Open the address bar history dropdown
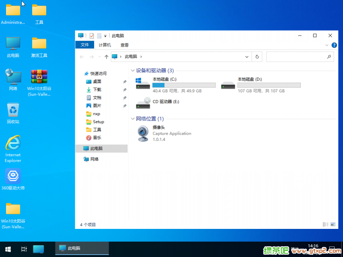Image resolution: width=343 pixels, height=257 pixels. click(247, 57)
